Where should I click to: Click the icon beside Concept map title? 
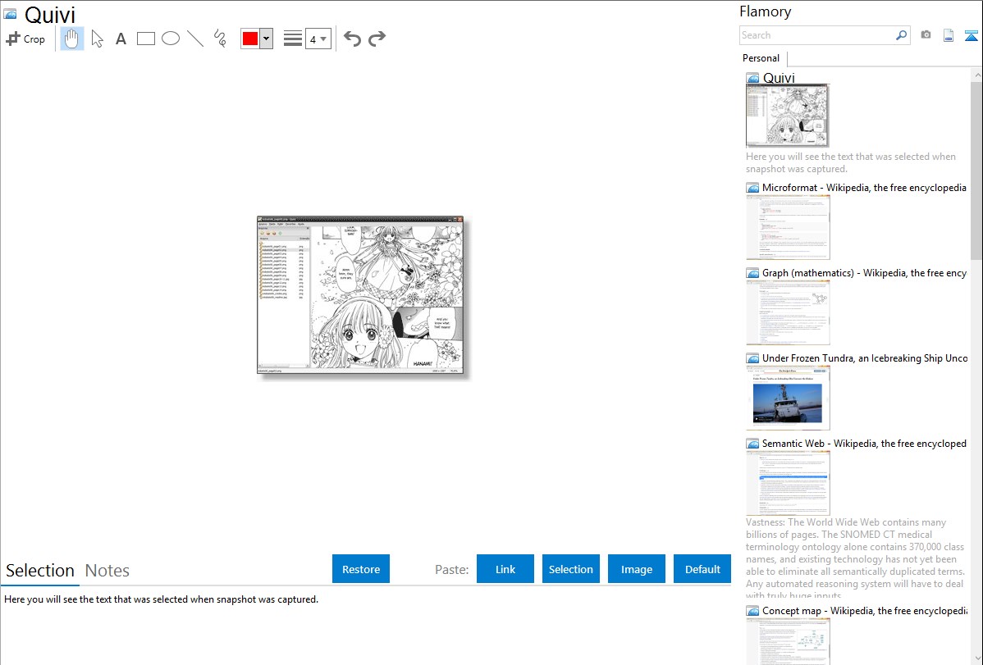point(753,611)
